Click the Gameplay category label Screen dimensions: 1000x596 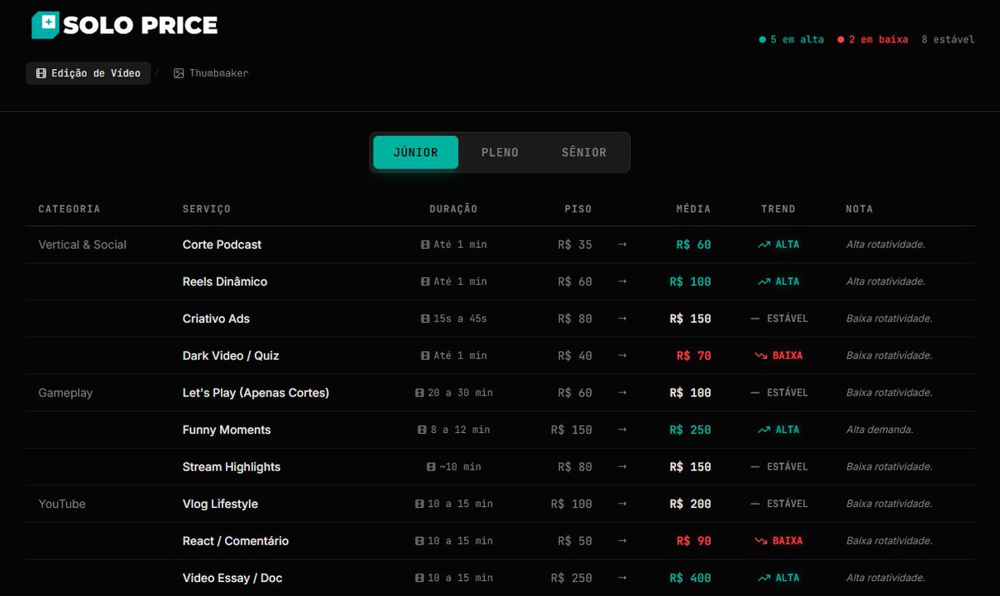65,393
